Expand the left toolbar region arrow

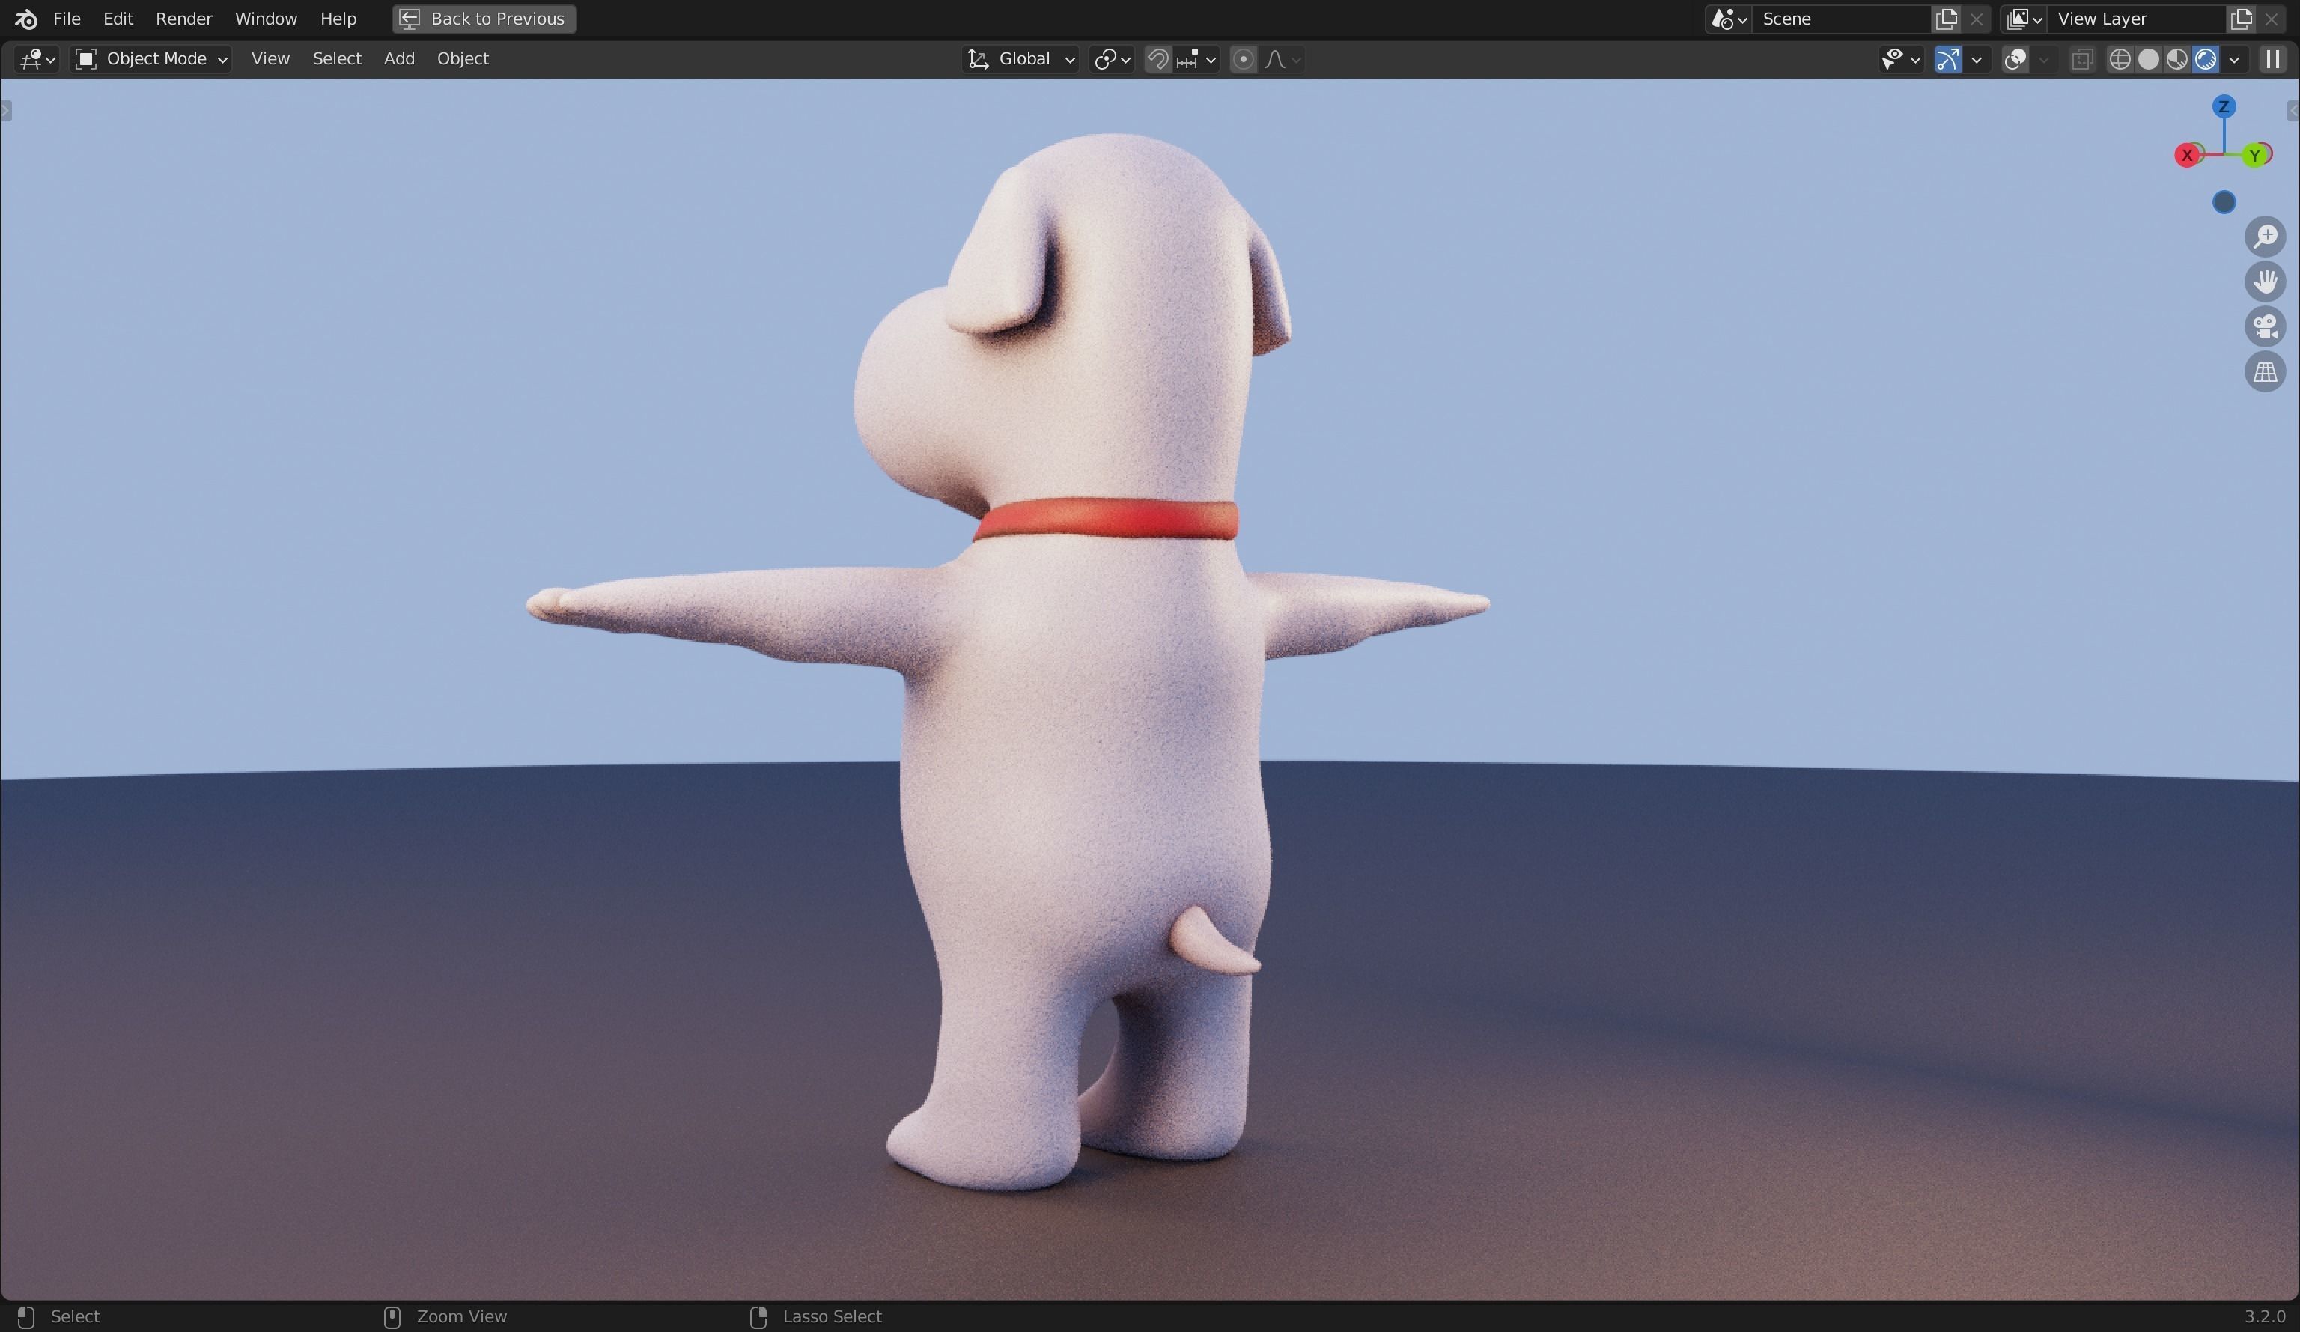pyautogui.click(x=7, y=112)
